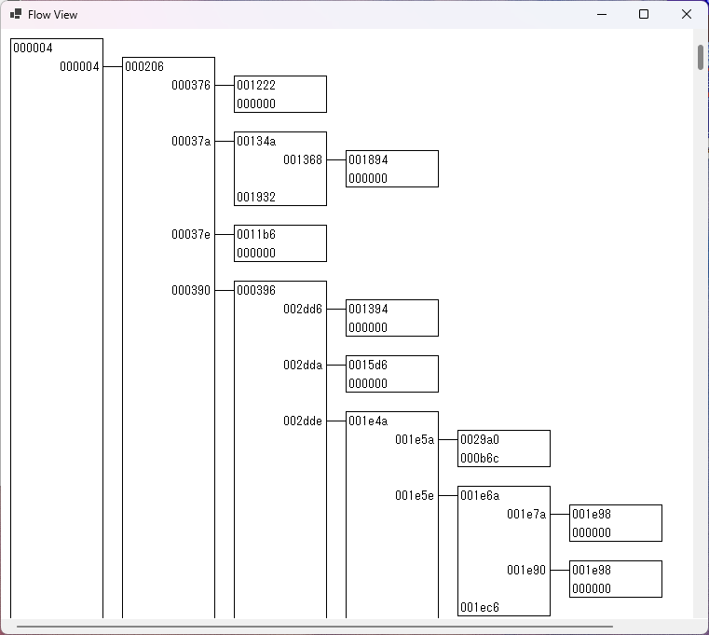This screenshot has height=635, width=709.
Task: Click the 002dde branch address label
Action: coord(303,421)
